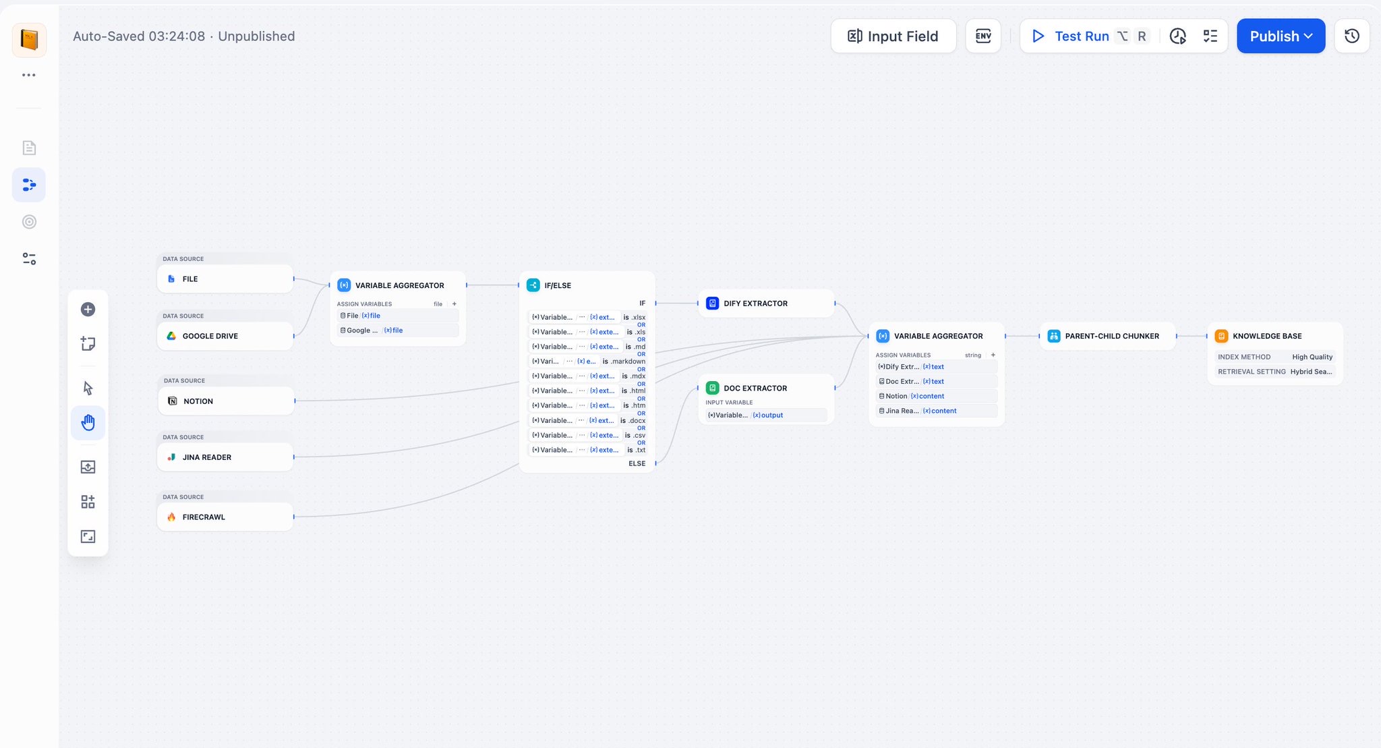Select the Knowledge Base node

(1267, 336)
